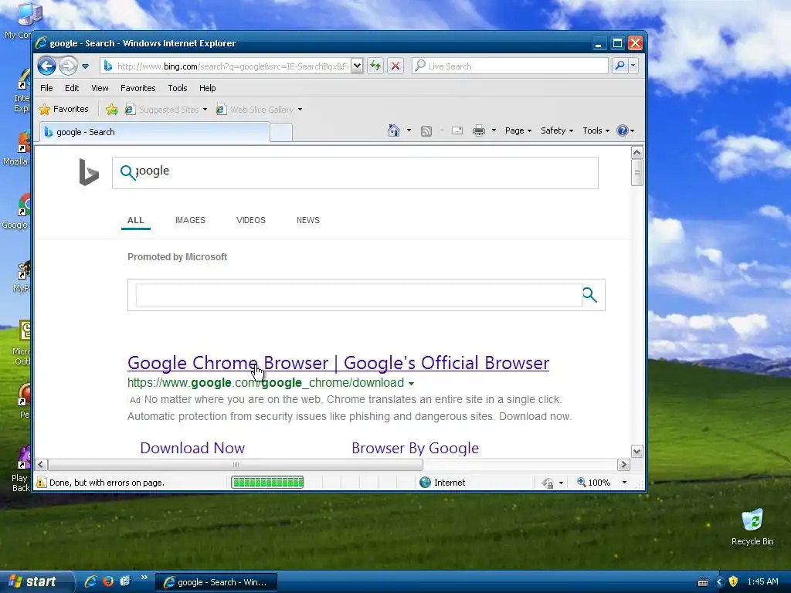Open the Browser By Google link
Screen dimensions: 791x593
[x=415, y=448]
